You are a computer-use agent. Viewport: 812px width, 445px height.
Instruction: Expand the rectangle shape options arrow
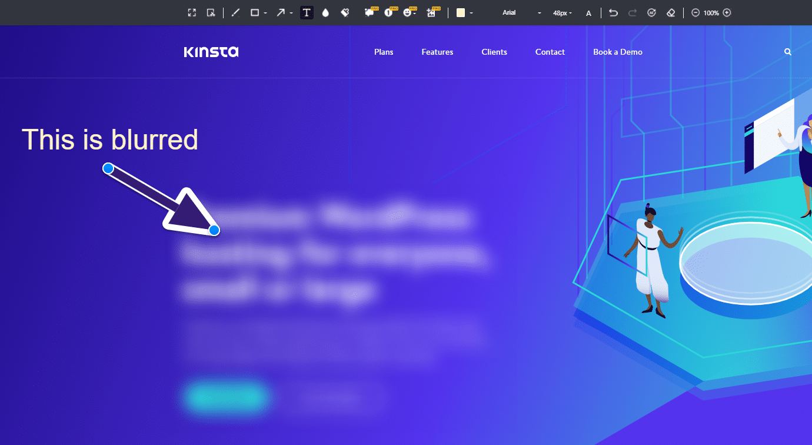[265, 13]
